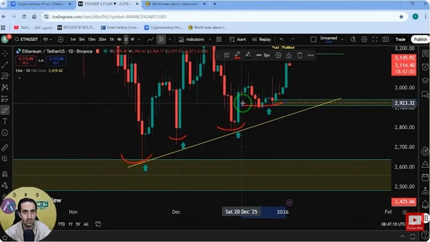Select the Text tool in left sidebar
The height and width of the screenshot is (242, 430).
point(5,122)
